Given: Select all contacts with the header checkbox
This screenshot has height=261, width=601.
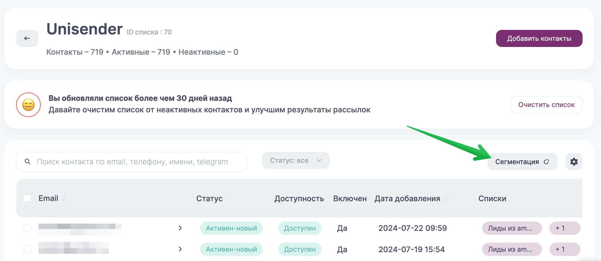Looking at the screenshot, I should pos(27,198).
